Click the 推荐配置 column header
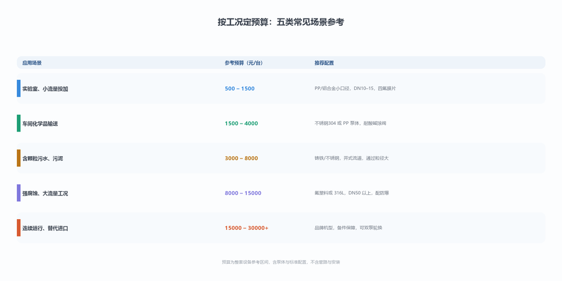 (324, 63)
